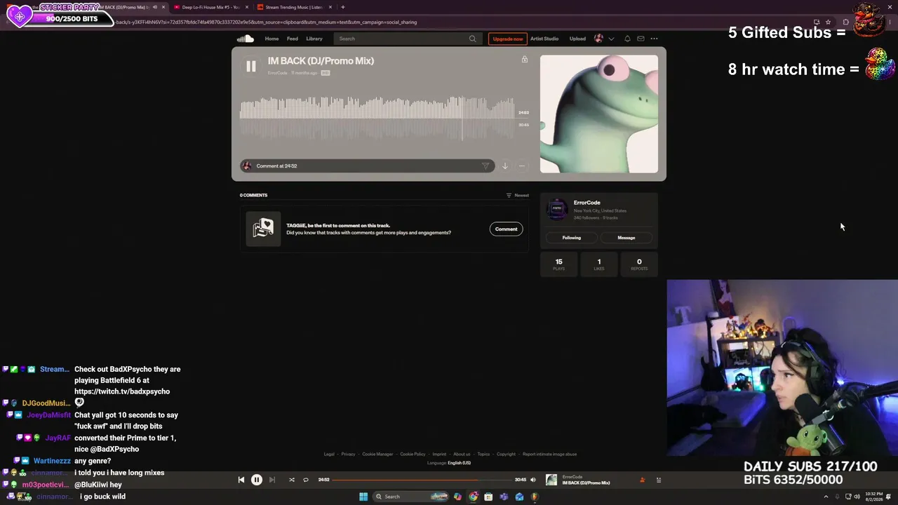
Task: Open the next up queue icon
Action: pos(659,480)
